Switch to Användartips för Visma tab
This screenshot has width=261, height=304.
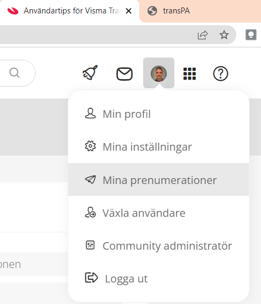[x=70, y=11]
